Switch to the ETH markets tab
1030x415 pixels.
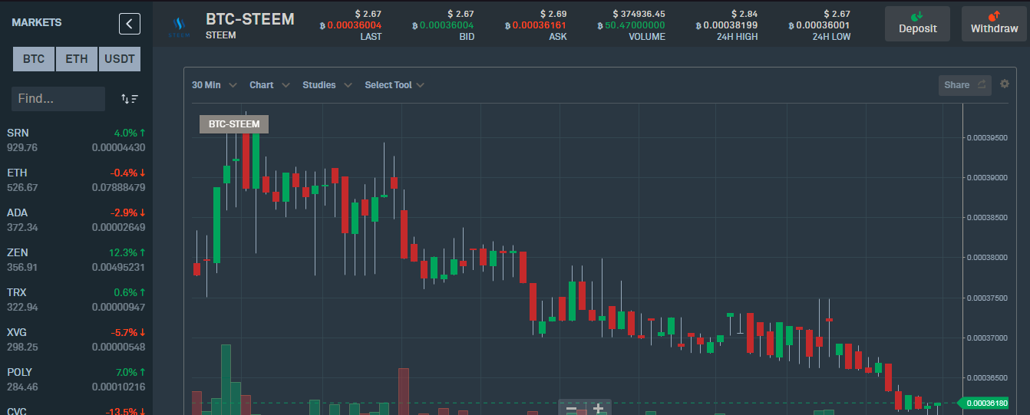coord(77,58)
